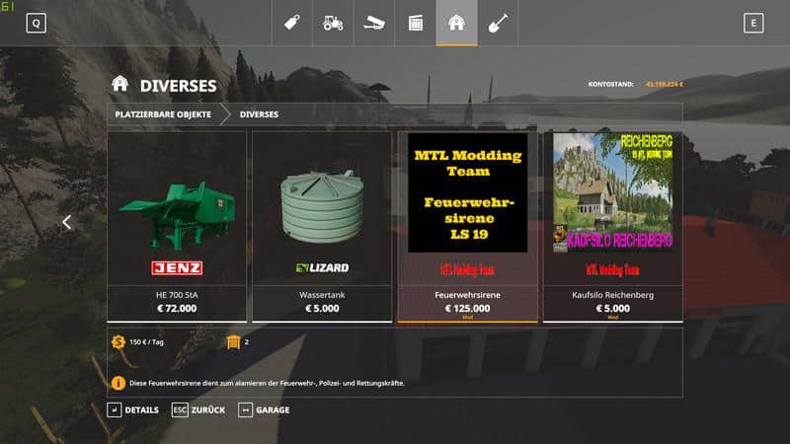Click the Zurück button
The width and height of the screenshot is (790, 444).
[x=198, y=409]
